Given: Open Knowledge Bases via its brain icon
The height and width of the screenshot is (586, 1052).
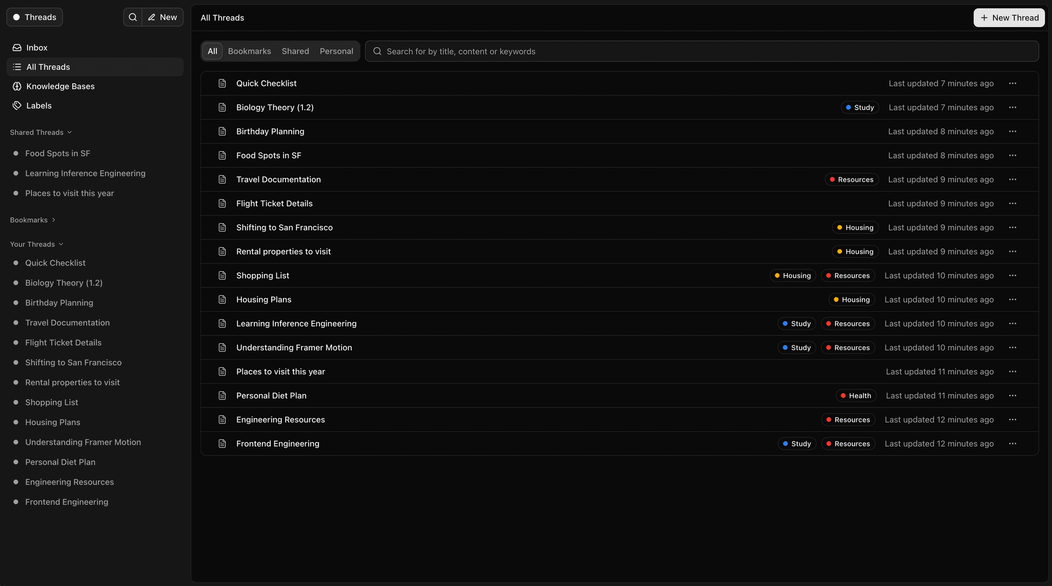Looking at the screenshot, I should 17,86.
